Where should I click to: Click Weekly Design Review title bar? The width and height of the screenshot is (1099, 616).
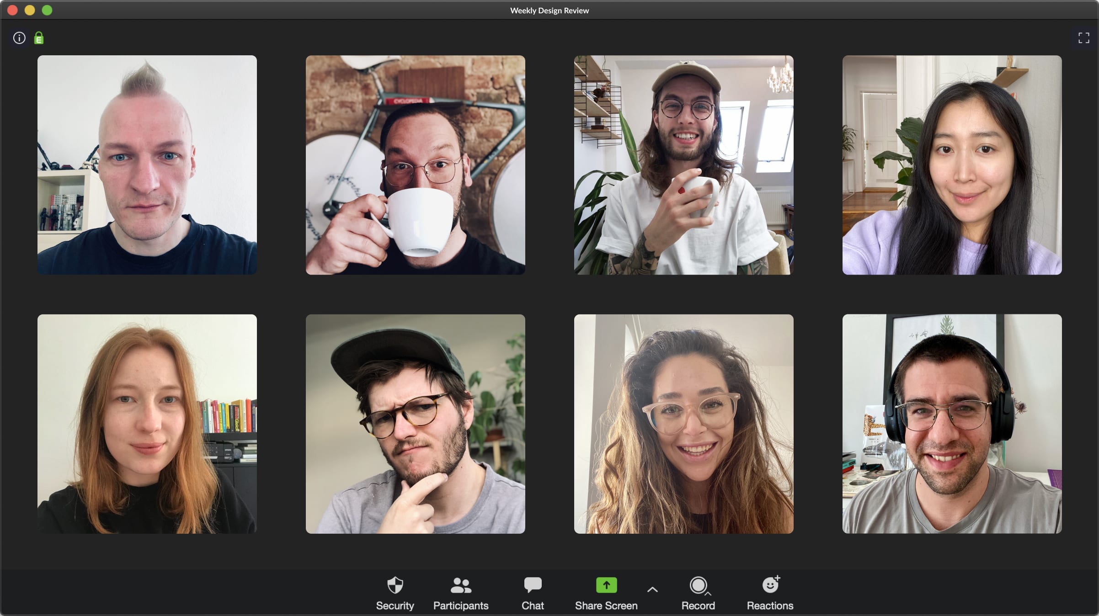pos(549,10)
